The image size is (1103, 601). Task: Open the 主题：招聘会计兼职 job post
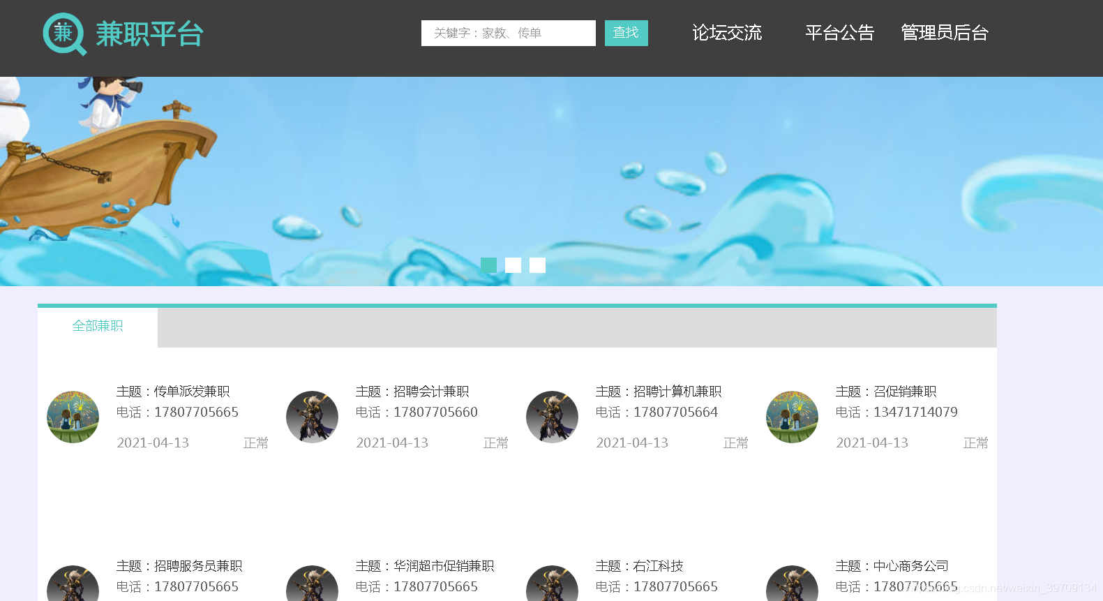tap(412, 392)
